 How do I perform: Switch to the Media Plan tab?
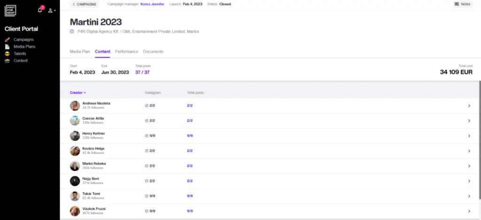[x=80, y=52]
